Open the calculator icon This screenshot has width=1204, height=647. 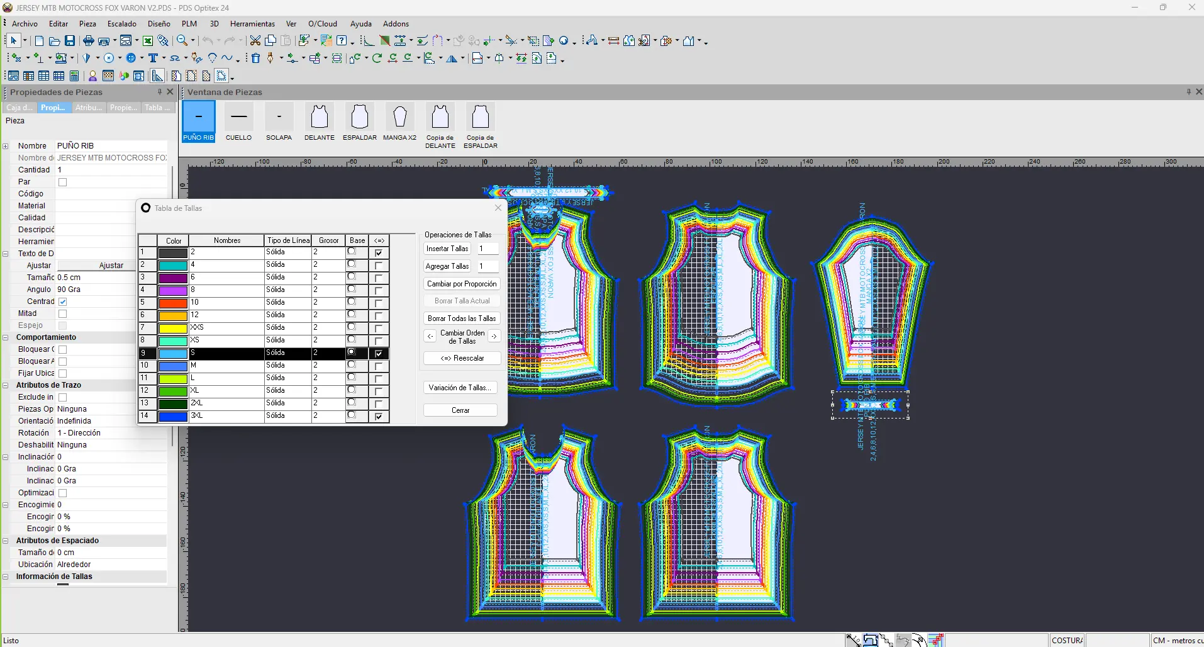[x=74, y=76]
